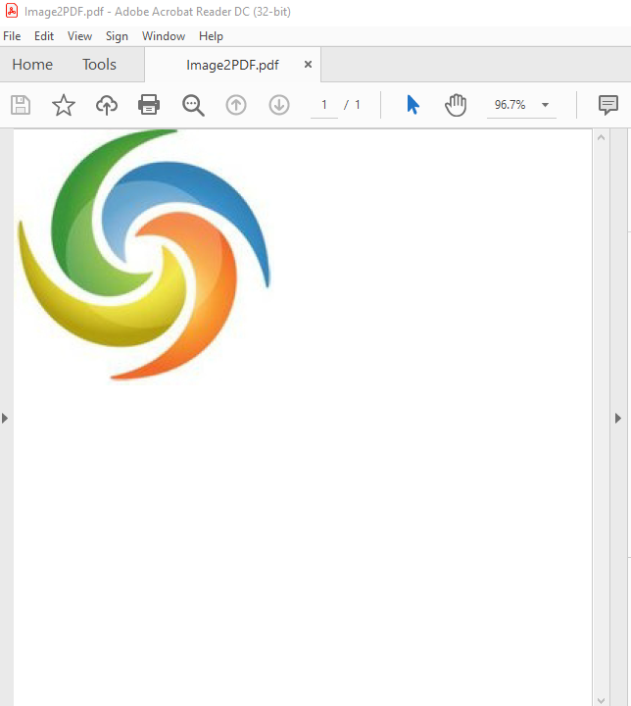Expand the right tools pane
This screenshot has height=706, width=631.
click(x=618, y=418)
